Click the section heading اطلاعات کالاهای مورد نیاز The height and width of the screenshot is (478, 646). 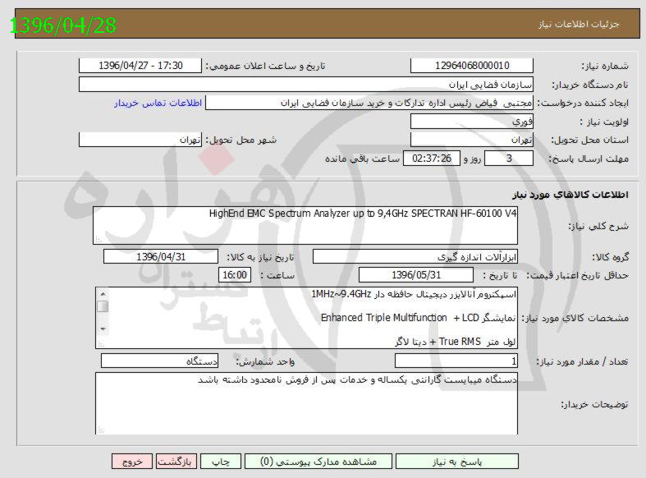[x=570, y=195]
